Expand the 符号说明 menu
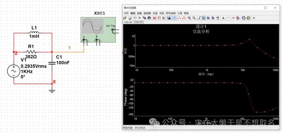 pos(170,13)
